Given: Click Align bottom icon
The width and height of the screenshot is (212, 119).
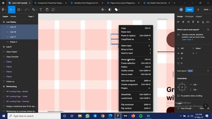Looking at the screenshot, I should pos(203,22).
